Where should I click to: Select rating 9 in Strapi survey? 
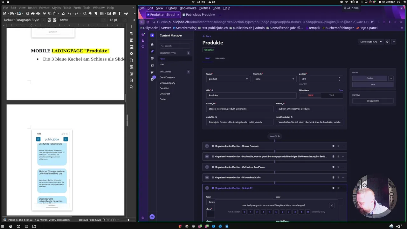(x=301, y=212)
